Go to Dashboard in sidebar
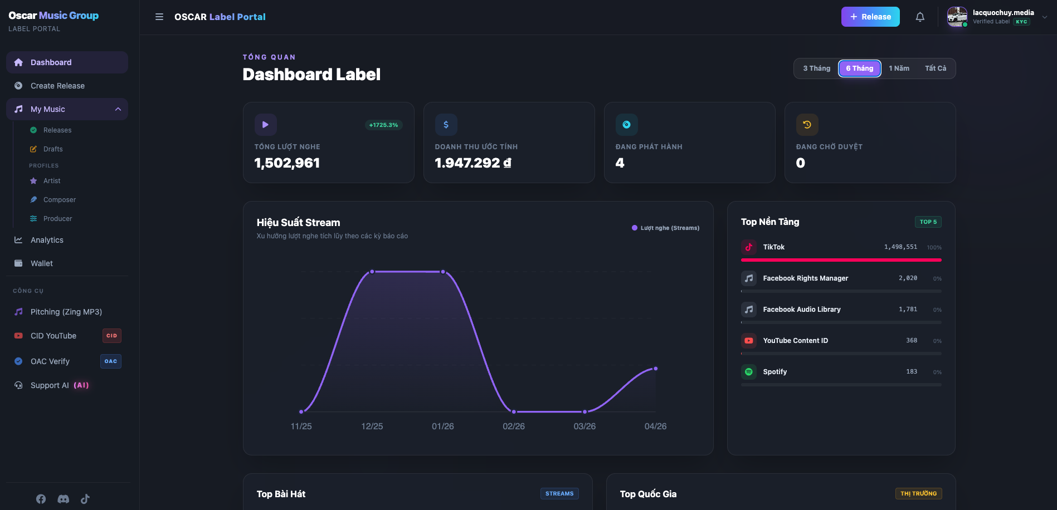 (67, 62)
